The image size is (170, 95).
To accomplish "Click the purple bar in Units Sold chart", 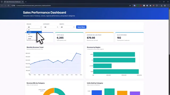I will [x=135, y=93].
